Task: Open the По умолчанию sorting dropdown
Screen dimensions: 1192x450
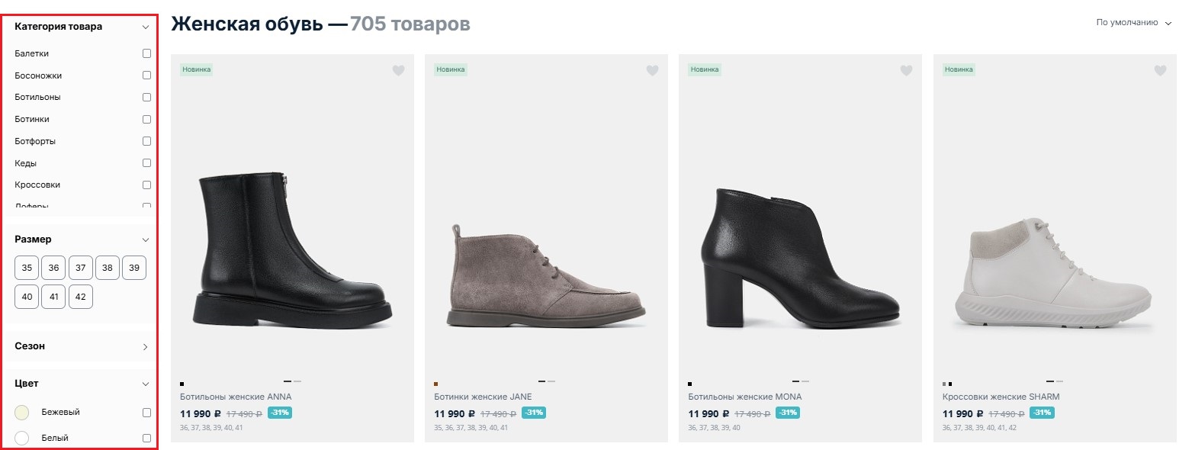Action: click(1133, 23)
